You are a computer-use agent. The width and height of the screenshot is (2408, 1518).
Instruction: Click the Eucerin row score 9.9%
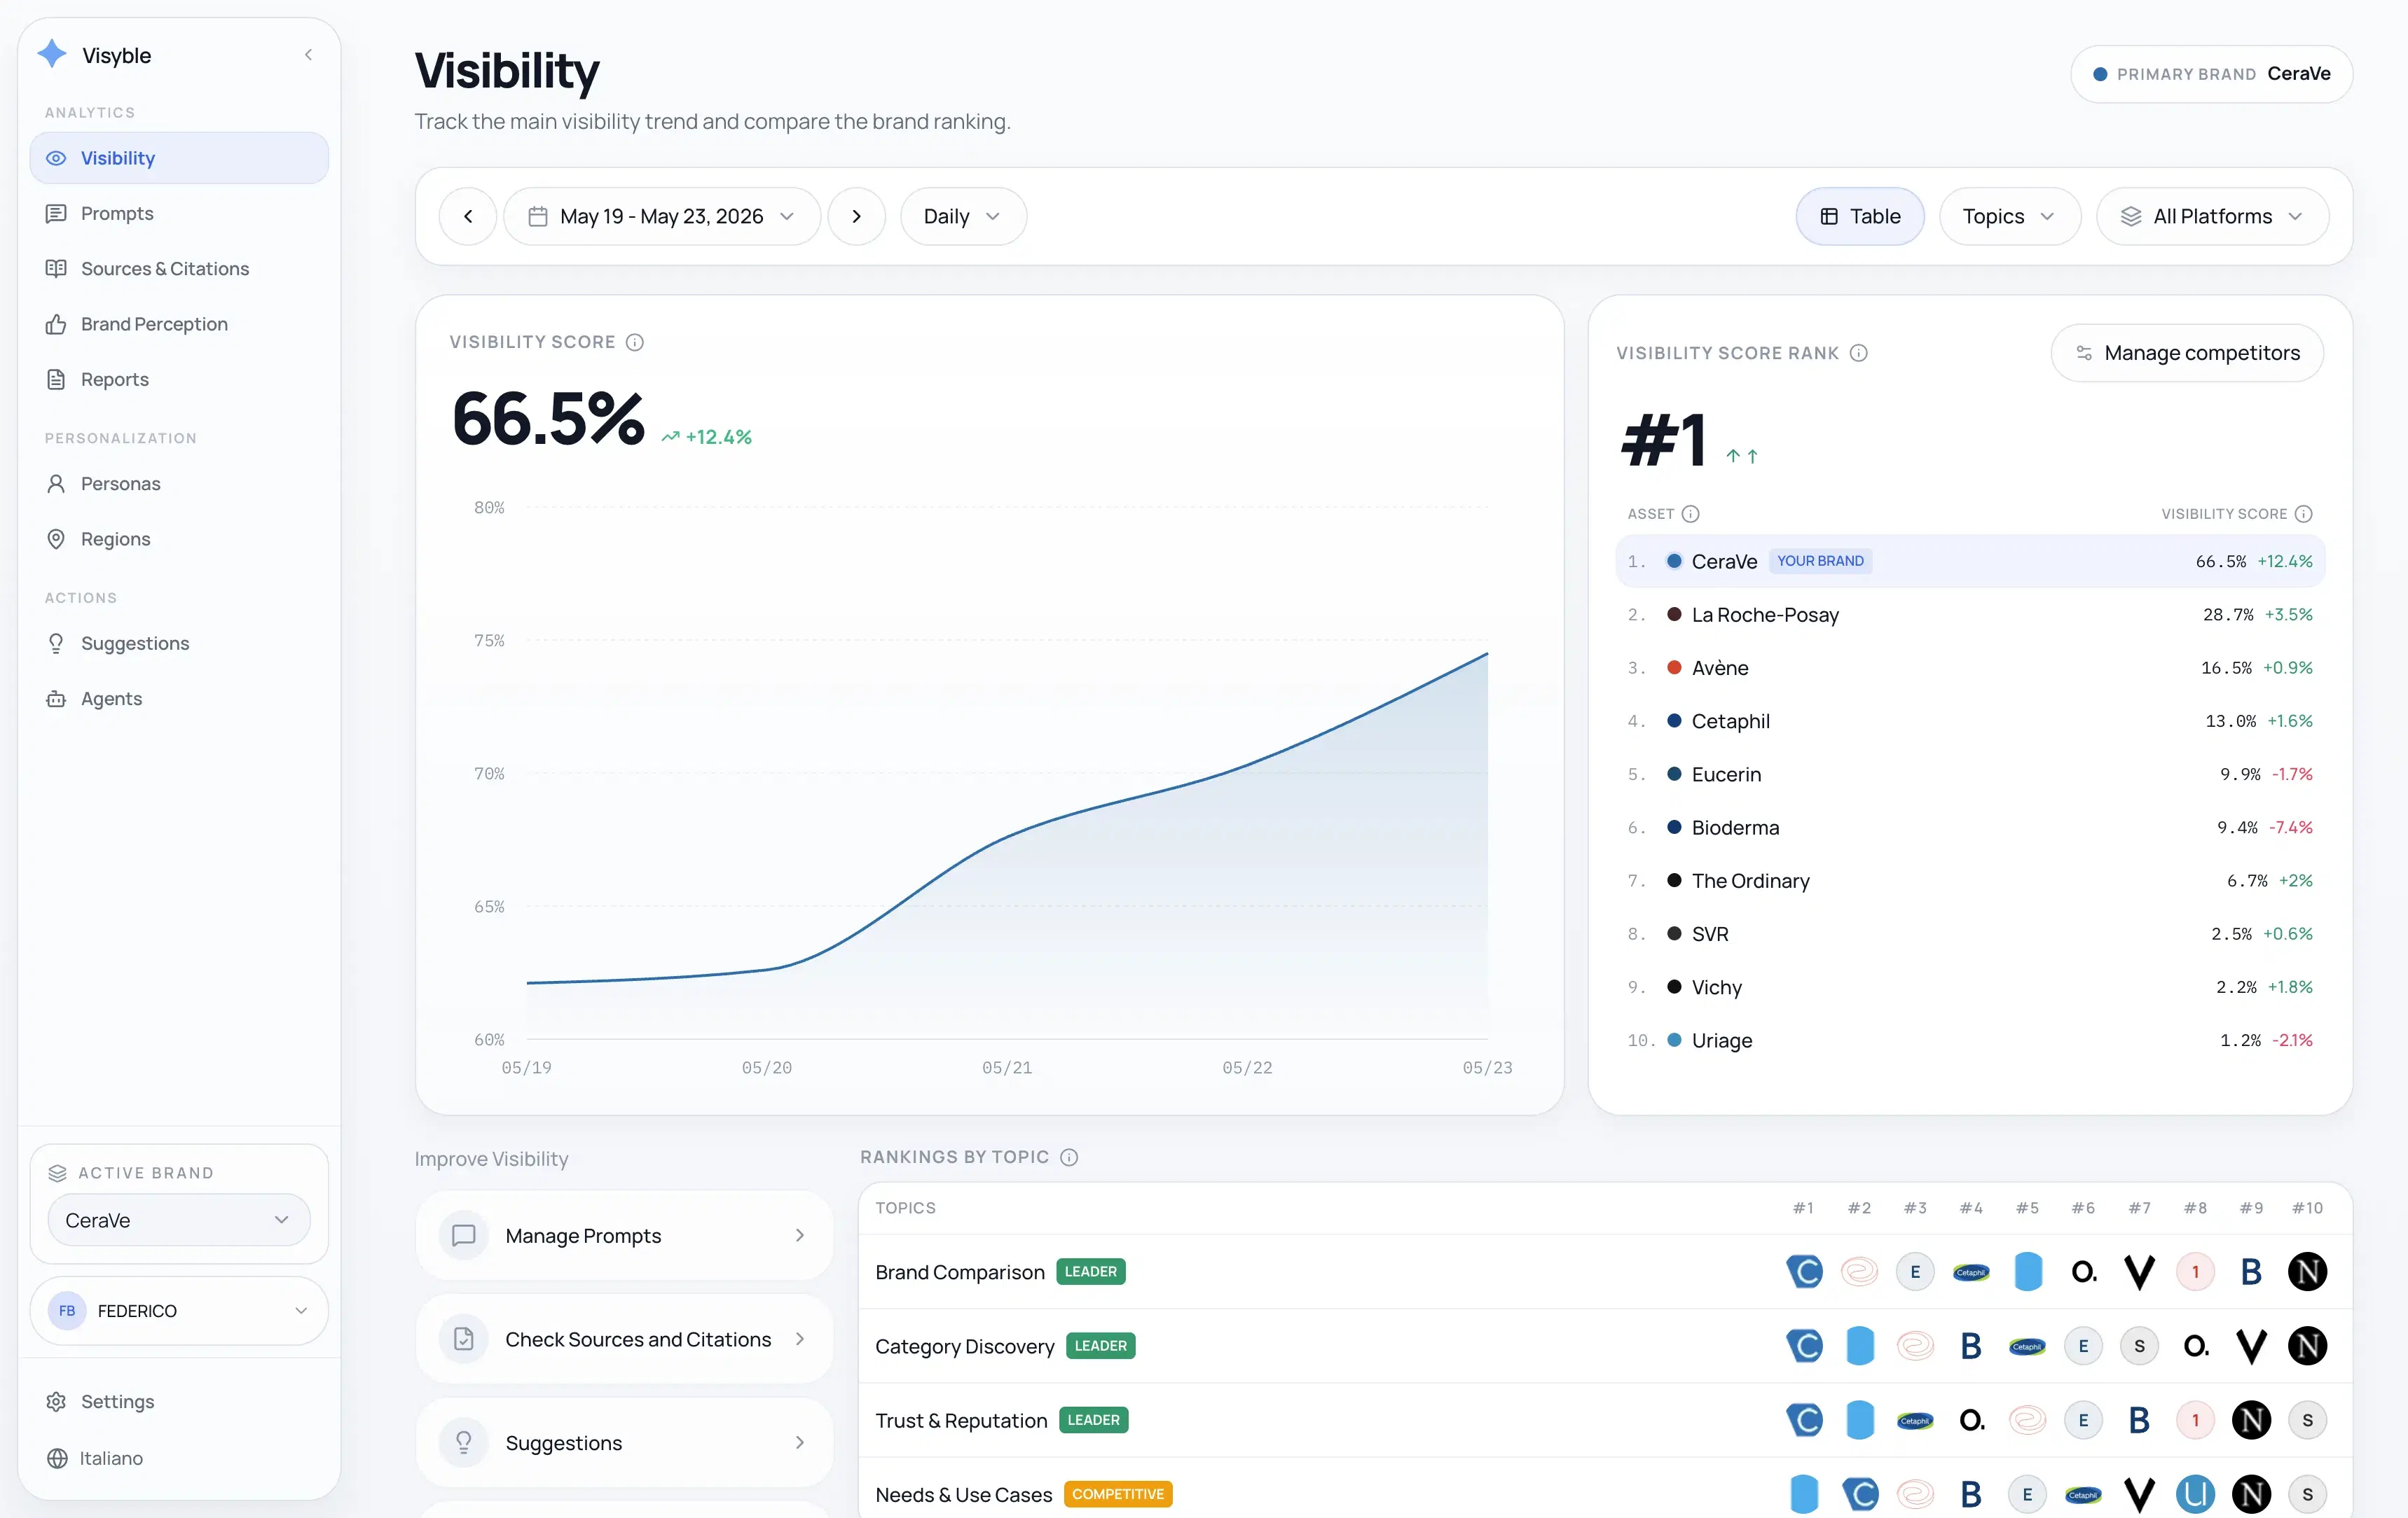[x=2239, y=774]
